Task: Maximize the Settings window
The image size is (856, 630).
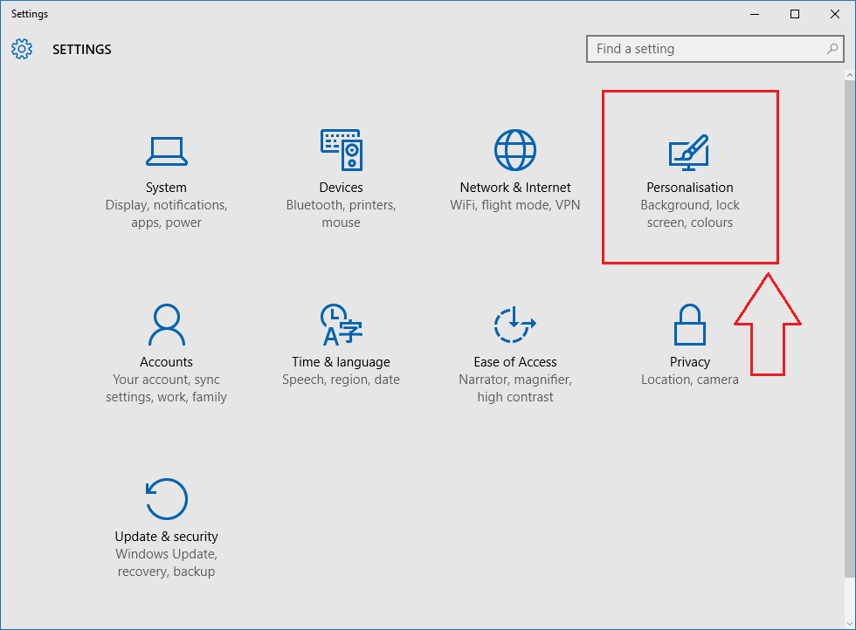Action: coord(795,14)
